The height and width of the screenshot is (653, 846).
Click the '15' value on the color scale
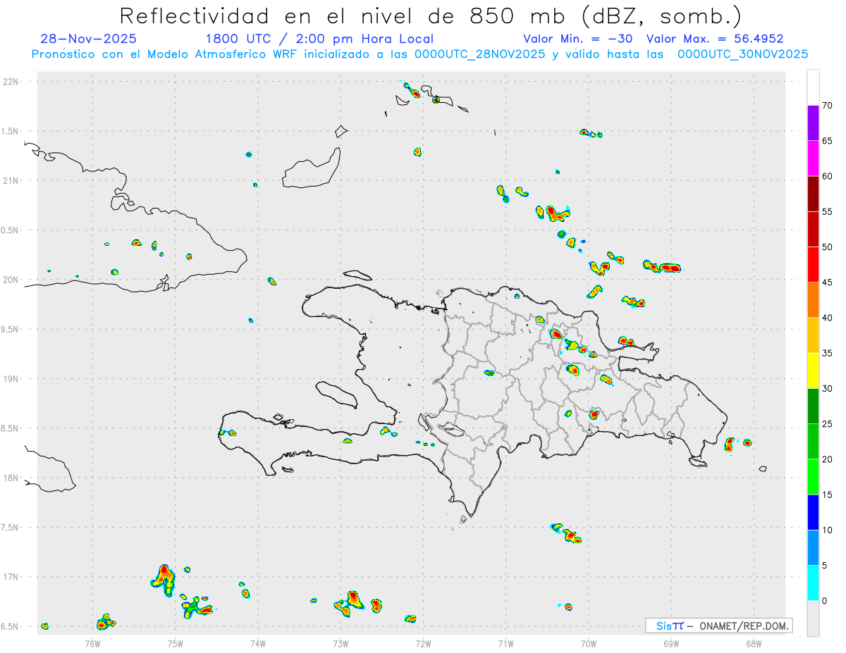828,495
